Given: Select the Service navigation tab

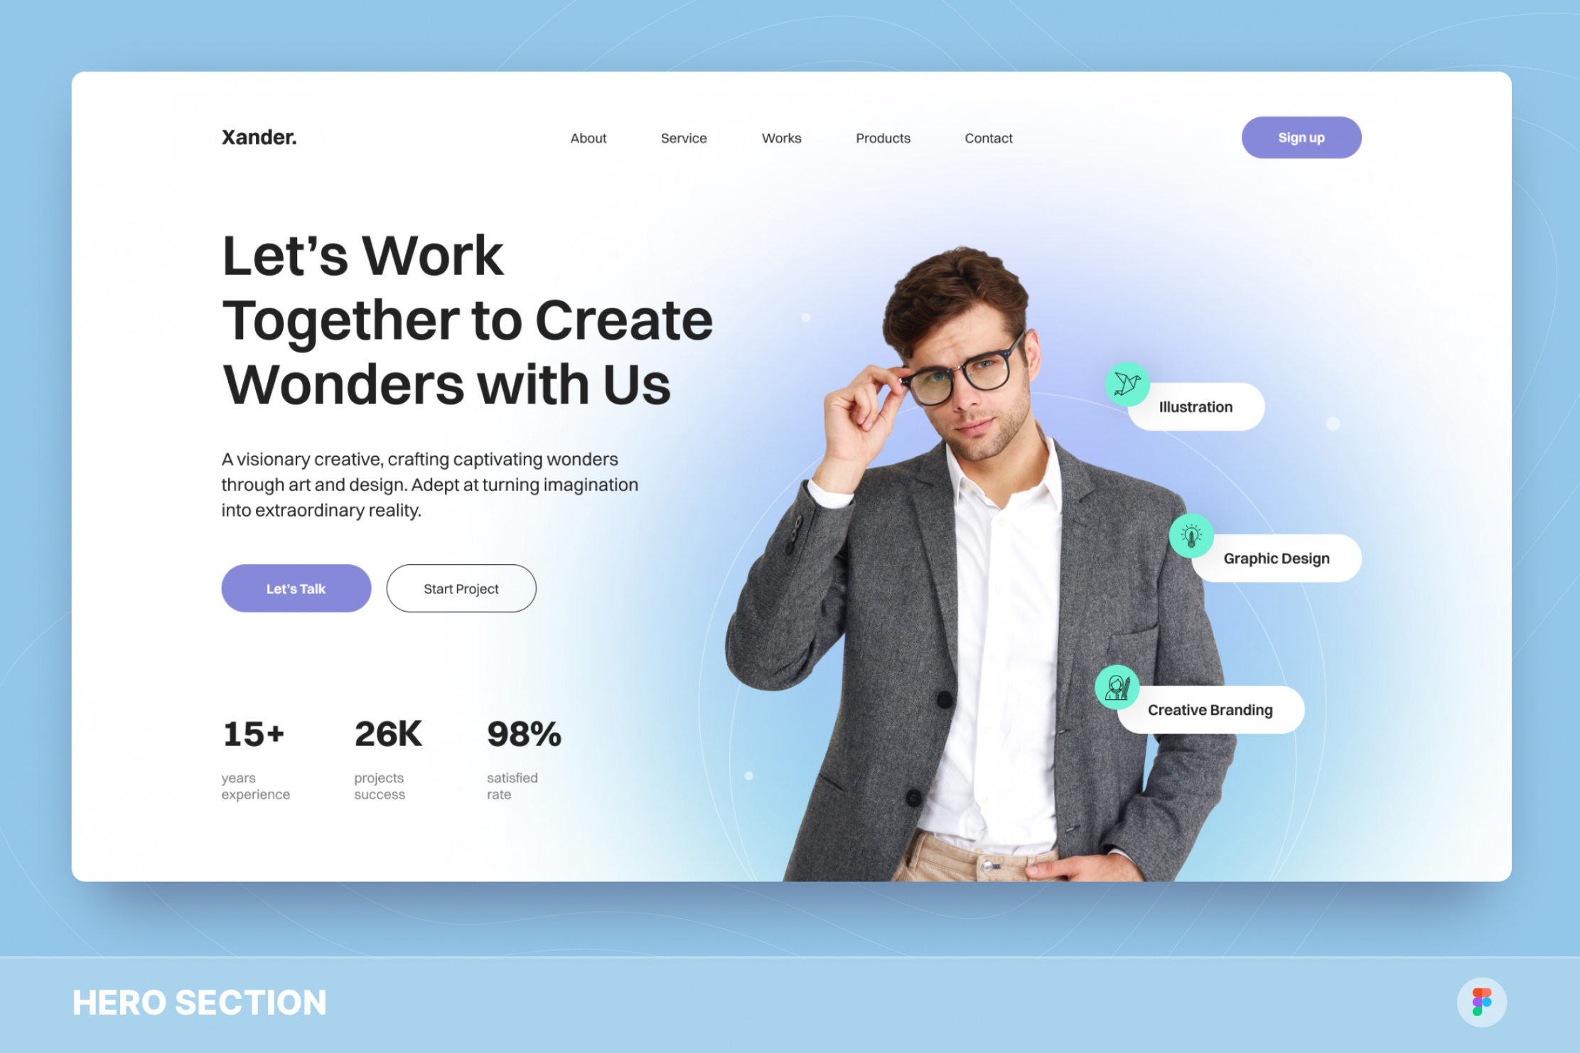Looking at the screenshot, I should tap(683, 138).
